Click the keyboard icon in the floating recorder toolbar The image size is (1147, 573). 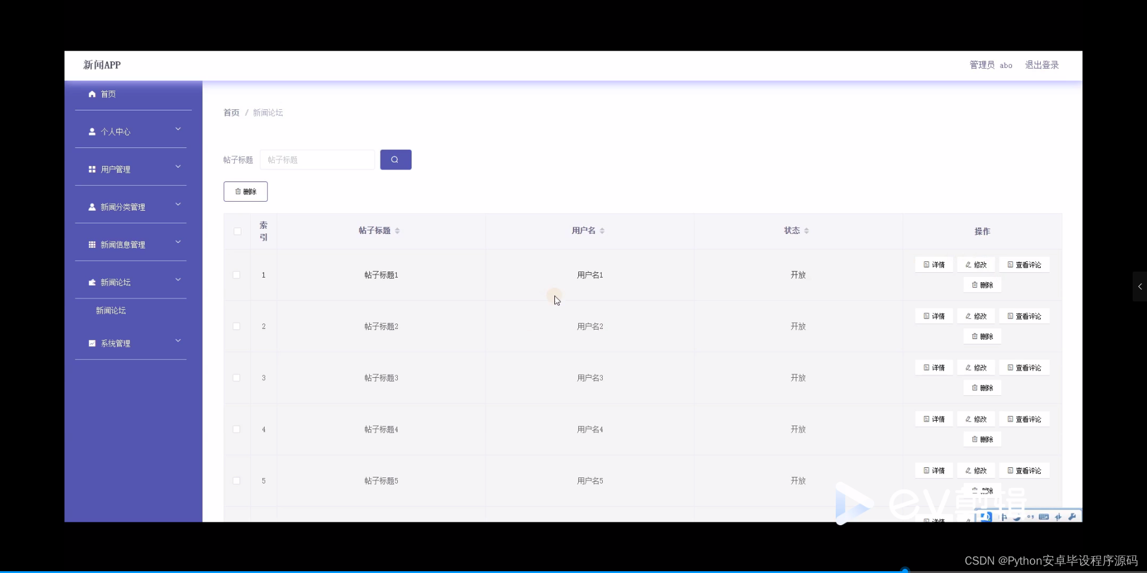(x=1043, y=517)
